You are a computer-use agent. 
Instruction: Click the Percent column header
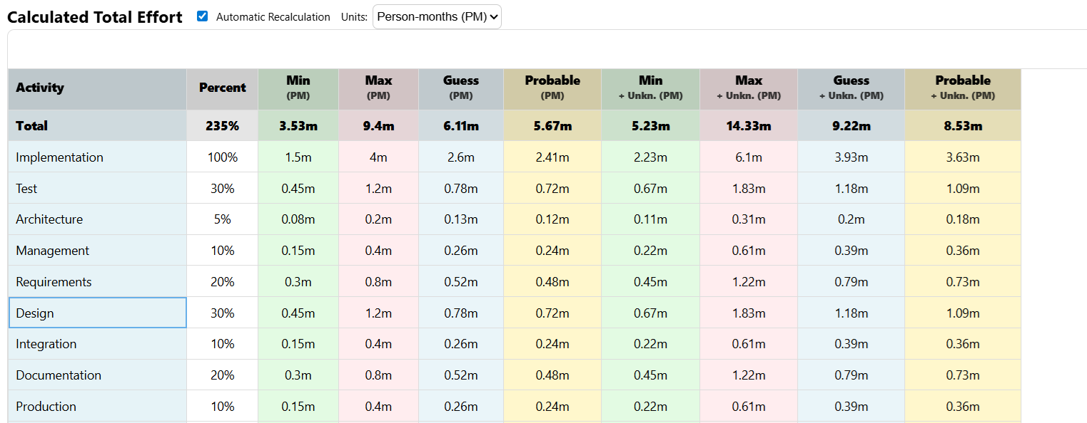222,88
